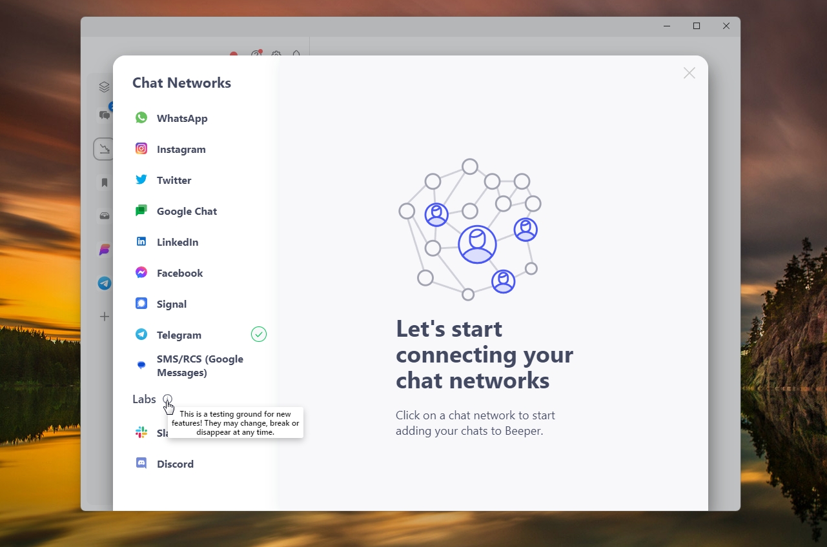The width and height of the screenshot is (827, 547).
Task: Open the bookmark icon in the sidebar
Action: [105, 183]
